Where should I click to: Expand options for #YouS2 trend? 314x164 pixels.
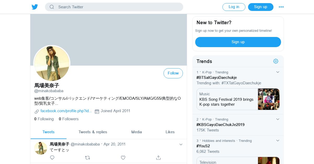click(x=278, y=141)
